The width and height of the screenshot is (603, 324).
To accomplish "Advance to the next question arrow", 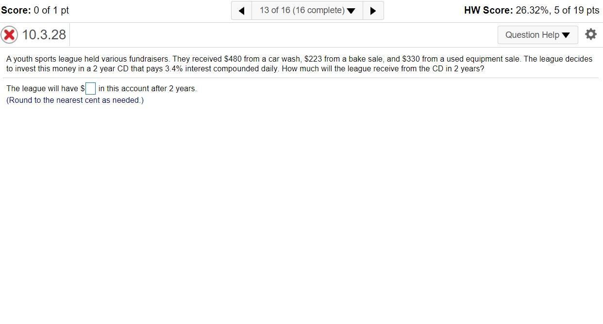I will (x=373, y=10).
